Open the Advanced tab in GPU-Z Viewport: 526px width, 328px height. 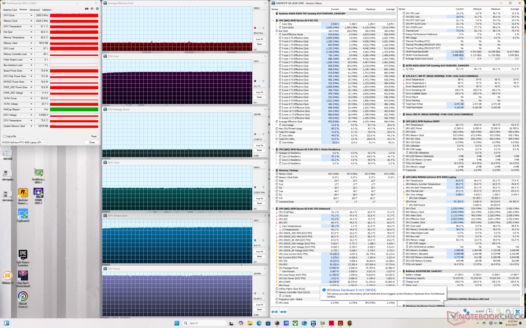click(35, 10)
